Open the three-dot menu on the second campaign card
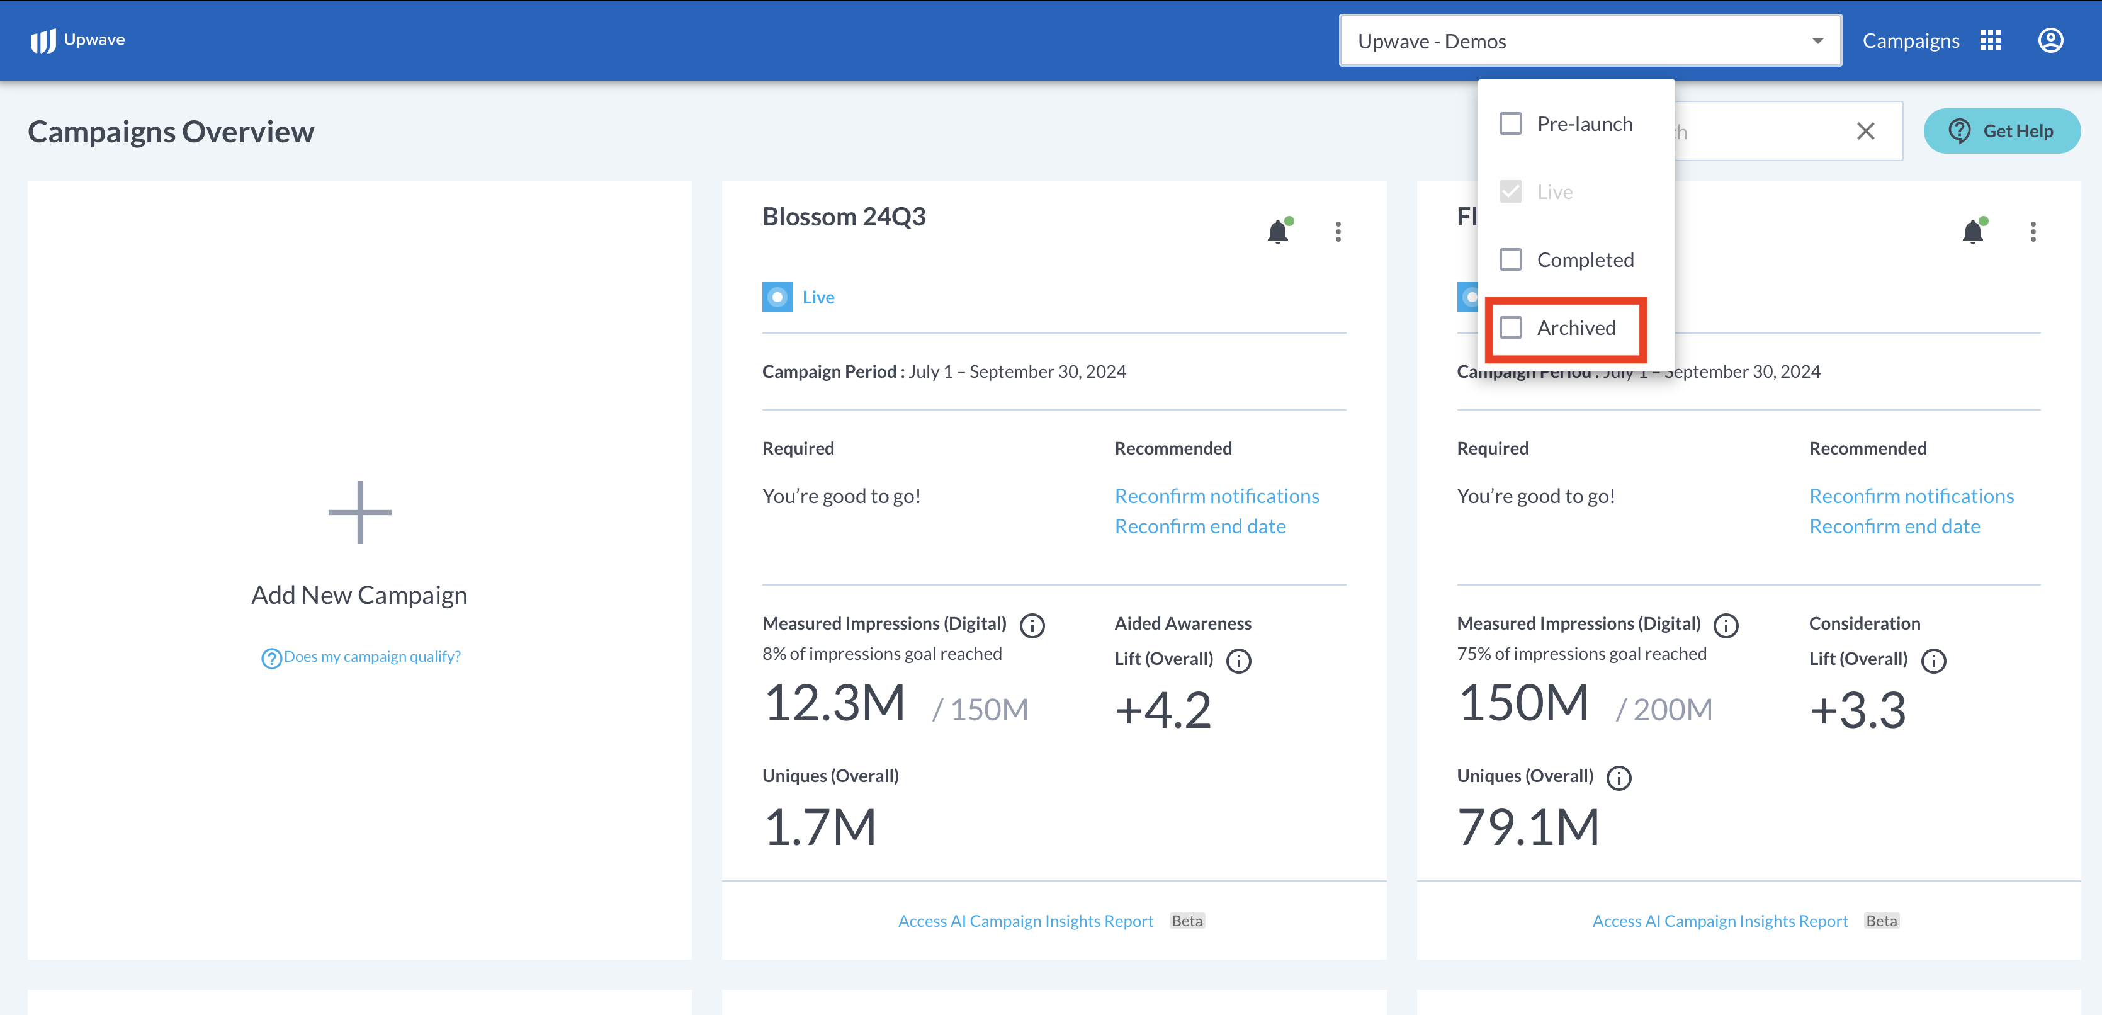2102x1015 pixels. [x=2033, y=232]
